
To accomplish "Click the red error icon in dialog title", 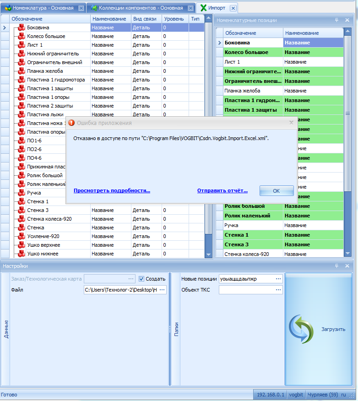I will (71, 123).
